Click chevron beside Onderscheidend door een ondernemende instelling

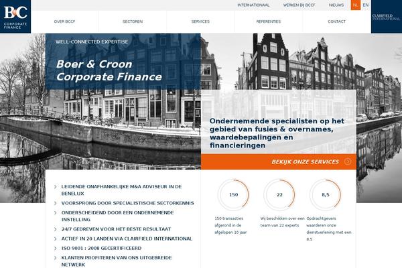pyautogui.click(x=56, y=212)
